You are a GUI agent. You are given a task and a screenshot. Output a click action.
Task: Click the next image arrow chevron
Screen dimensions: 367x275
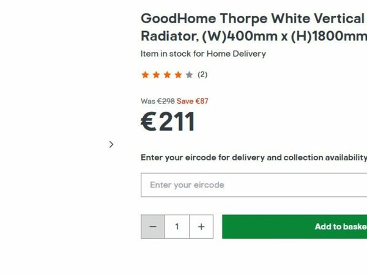111,144
